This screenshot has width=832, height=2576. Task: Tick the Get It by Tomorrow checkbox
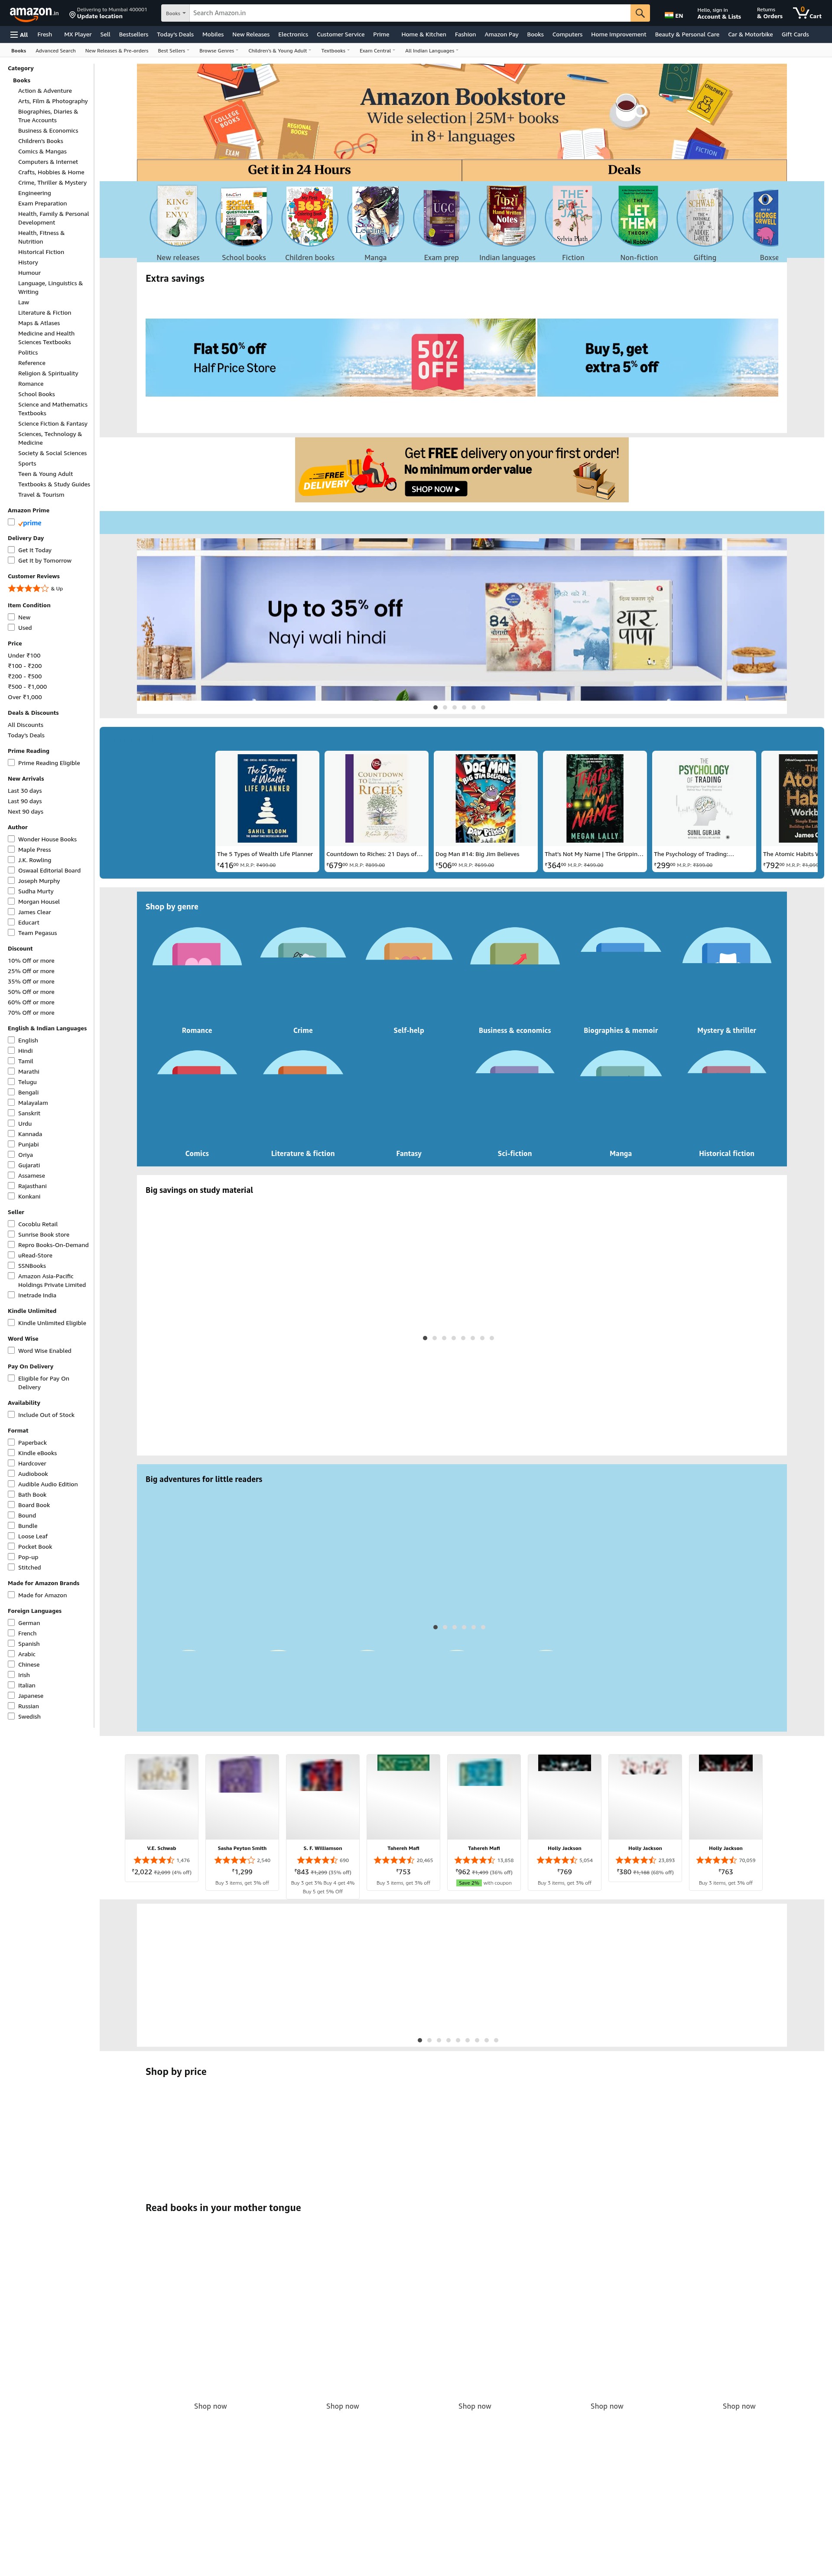click(x=11, y=560)
